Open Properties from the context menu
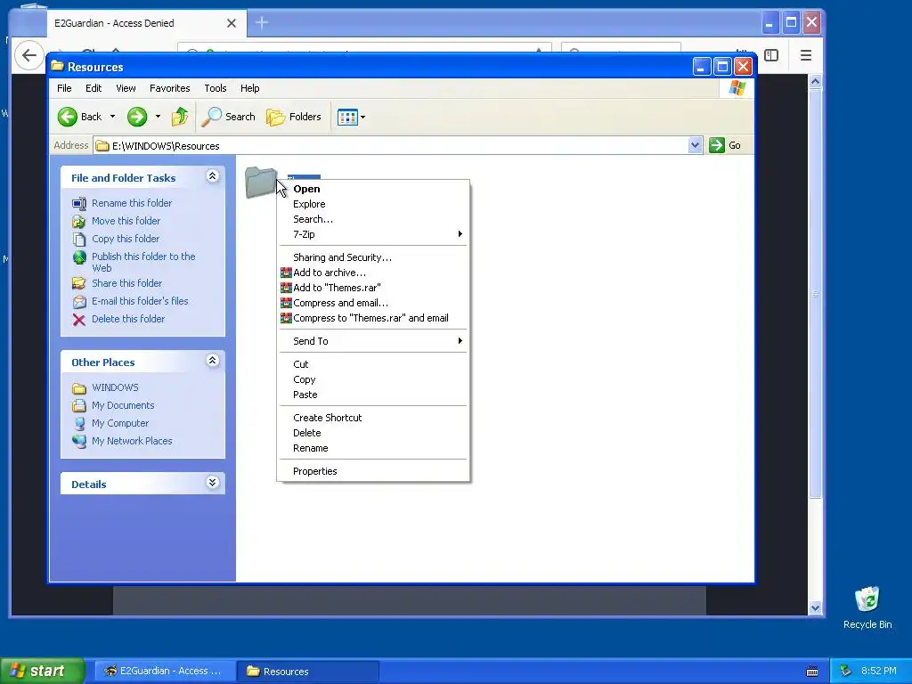Viewport: 912px width, 684px height. click(x=373, y=472)
